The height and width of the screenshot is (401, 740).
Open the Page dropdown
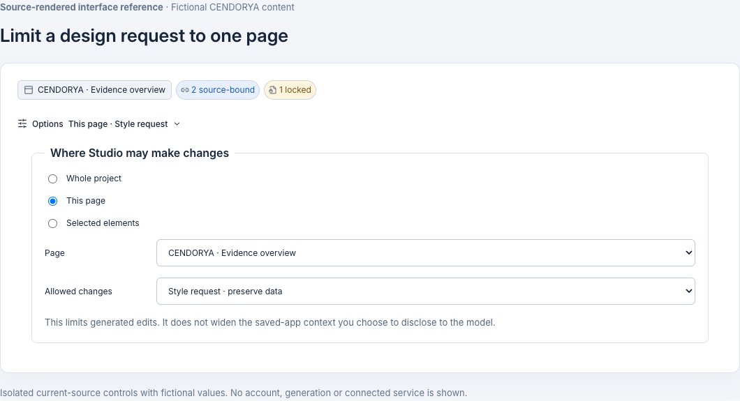tap(426, 253)
